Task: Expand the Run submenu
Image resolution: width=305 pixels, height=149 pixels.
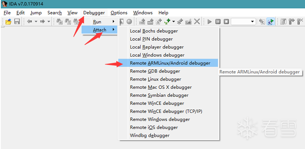Action: [100, 22]
